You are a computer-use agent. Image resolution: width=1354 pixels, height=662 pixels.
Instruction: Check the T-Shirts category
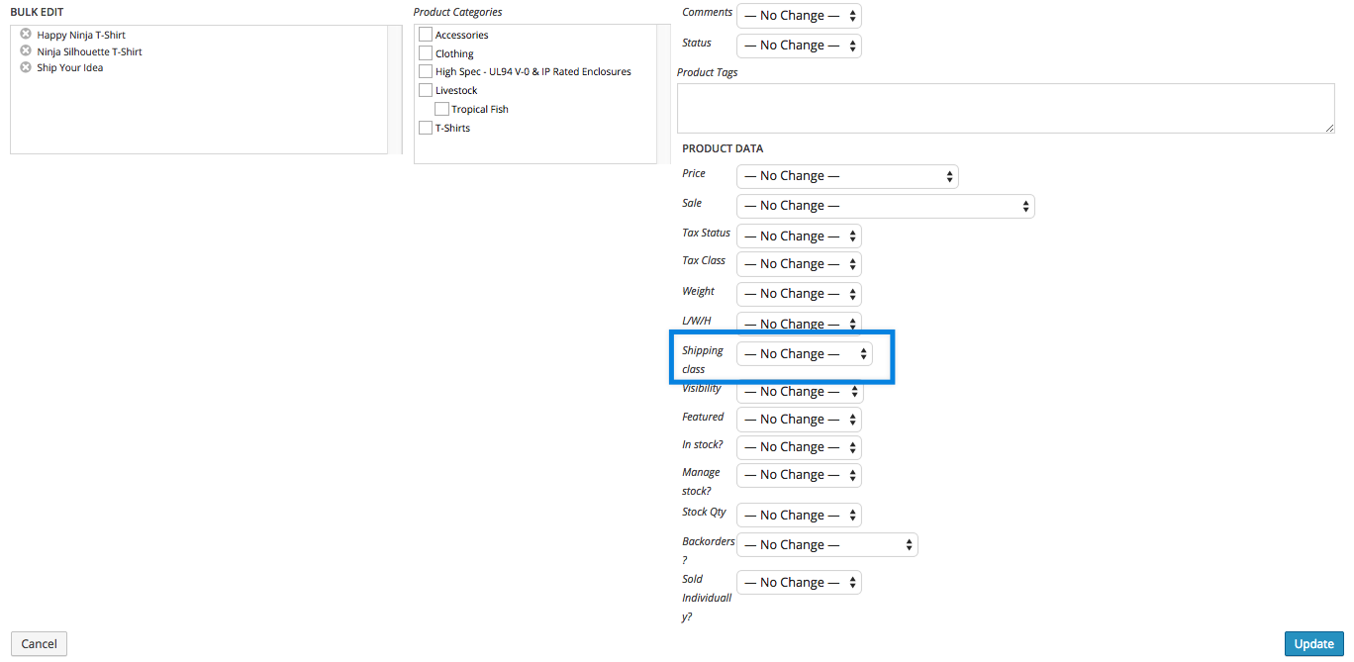click(425, 128)
